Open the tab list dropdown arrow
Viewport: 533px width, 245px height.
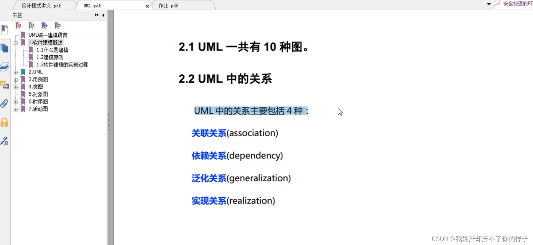coord(489,4)
